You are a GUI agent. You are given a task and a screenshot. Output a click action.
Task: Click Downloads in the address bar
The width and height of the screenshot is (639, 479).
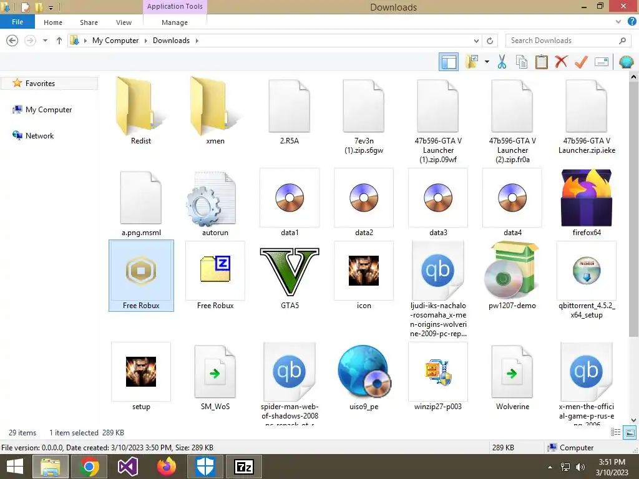click(171, 41)
